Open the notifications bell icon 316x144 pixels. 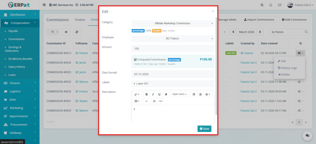pyautogui.click(x=271, y=5)
